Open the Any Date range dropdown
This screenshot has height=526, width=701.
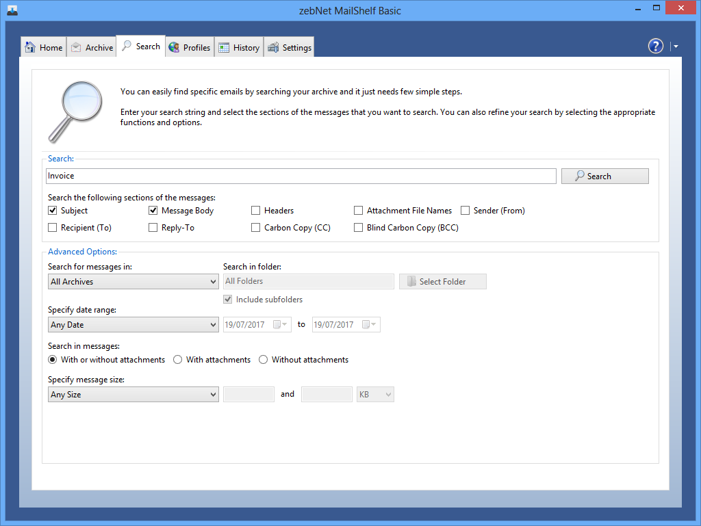click(x=133, y=324)
